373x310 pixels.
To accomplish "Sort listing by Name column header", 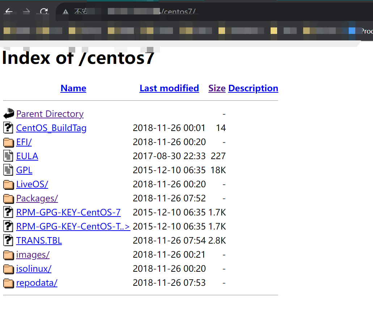I will [73, 88].
